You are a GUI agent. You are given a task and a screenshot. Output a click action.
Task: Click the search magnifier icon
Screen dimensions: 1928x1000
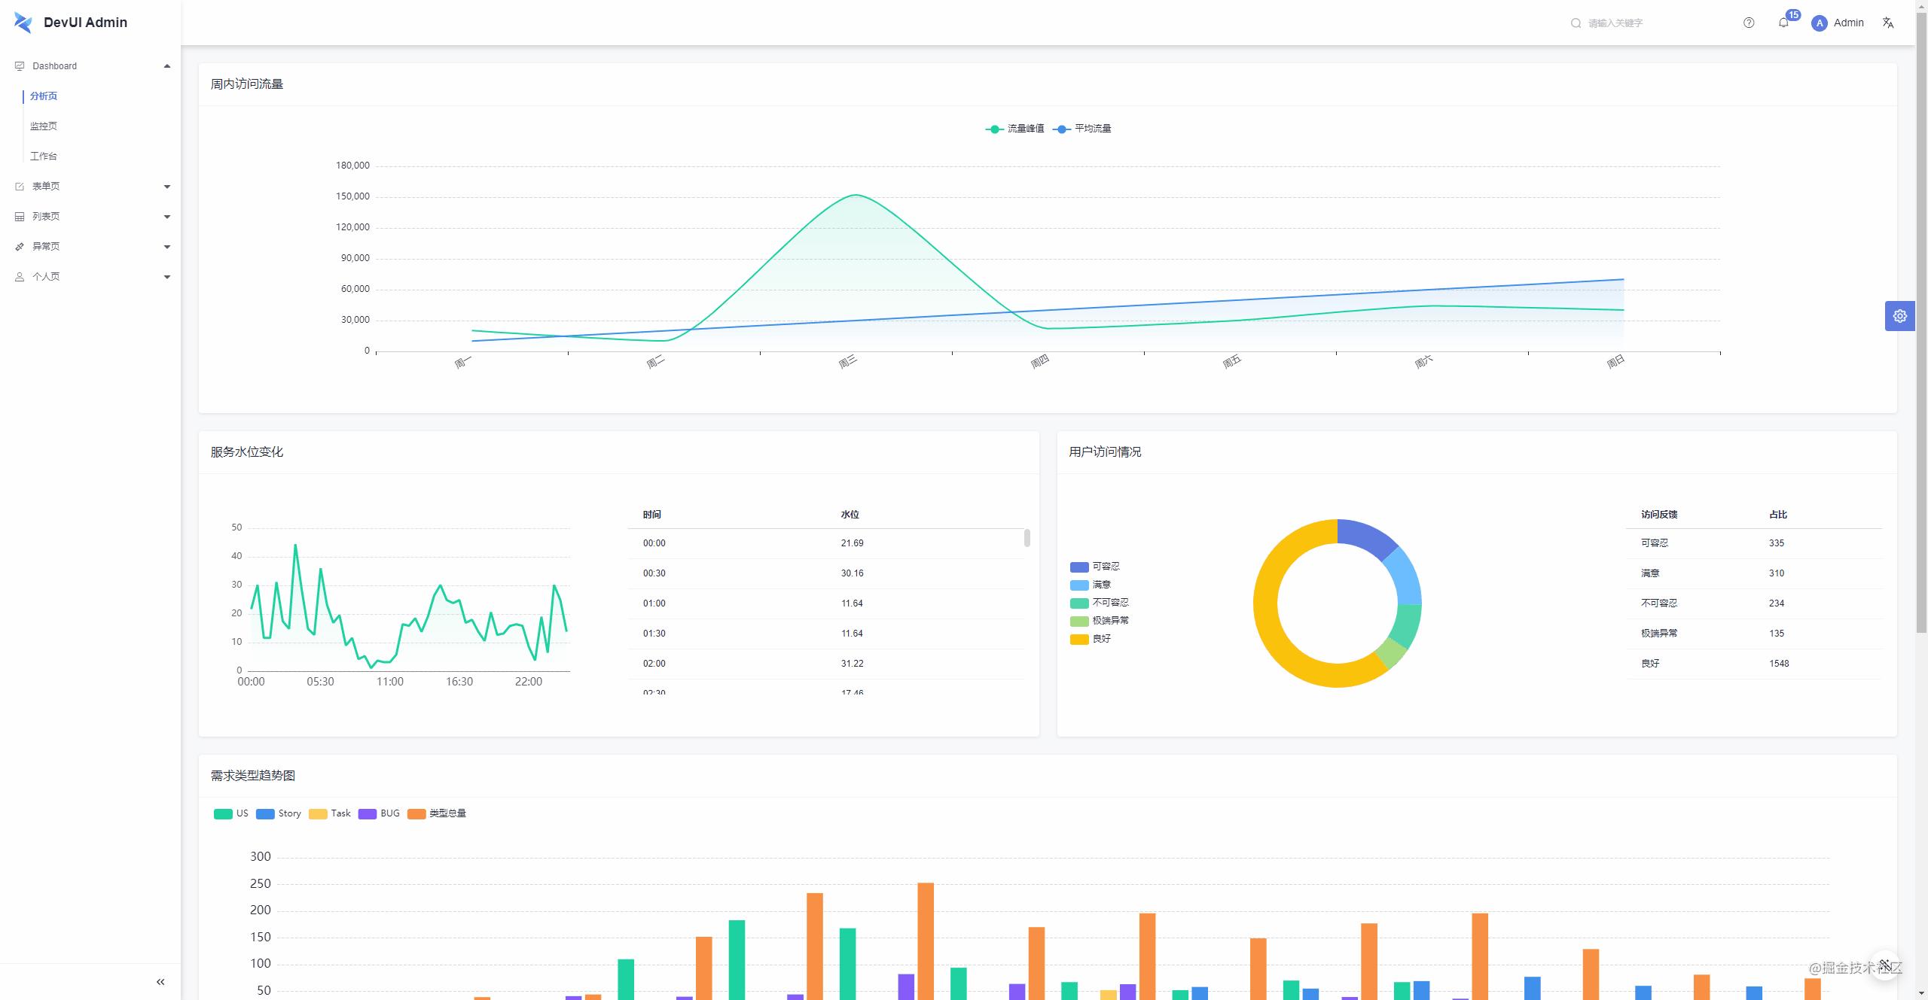(x=1576, y=23)
